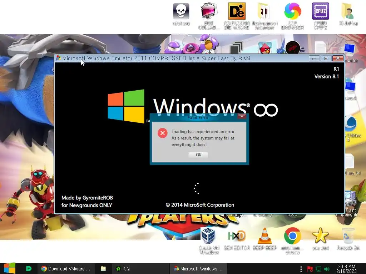The height and width of the screenshot is (274, 366).
Task: Click the loading spinner dots in emulator
Action: click(x=197, y=188)
